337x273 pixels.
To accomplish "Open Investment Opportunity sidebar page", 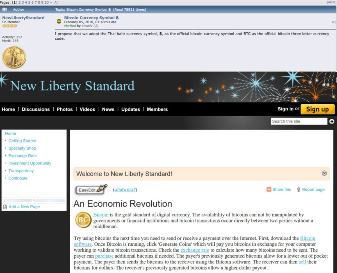I will [x=30, y=163].
